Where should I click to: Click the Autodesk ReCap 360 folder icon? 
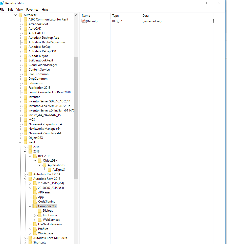tap(25, 51)
